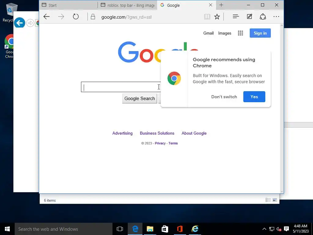Click the blue Sign in button
The image size is (313, 235).
[x=260, y=33]
